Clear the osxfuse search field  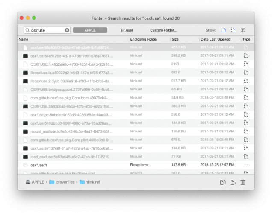(x=67, y=30)
